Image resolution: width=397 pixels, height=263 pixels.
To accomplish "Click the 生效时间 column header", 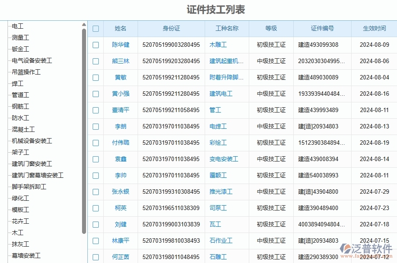I will [374, 28].
